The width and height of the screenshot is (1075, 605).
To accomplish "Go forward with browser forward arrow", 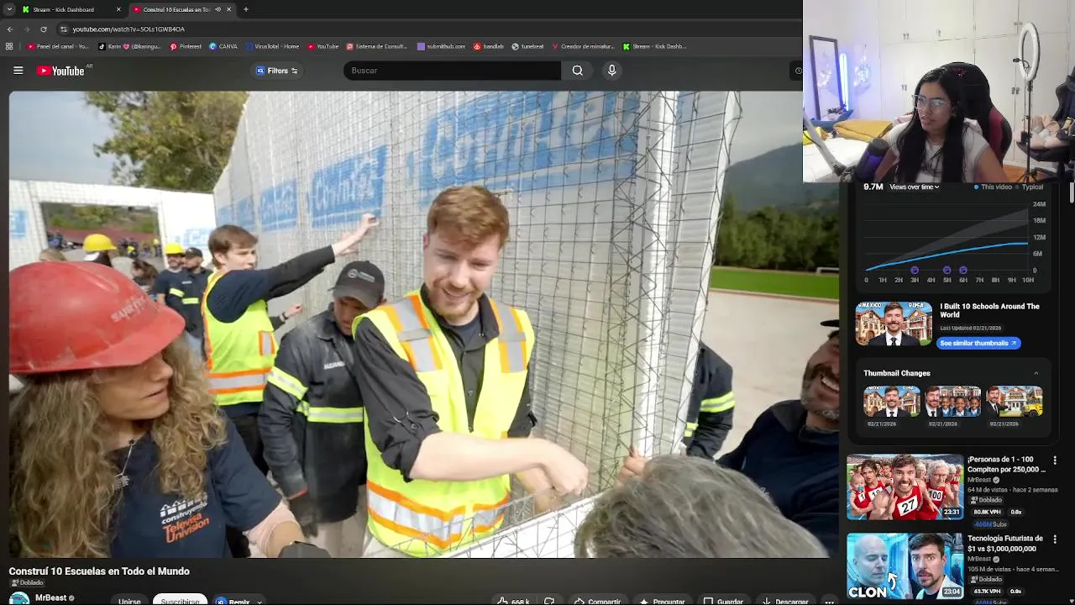I will click(x=26, y=29).
